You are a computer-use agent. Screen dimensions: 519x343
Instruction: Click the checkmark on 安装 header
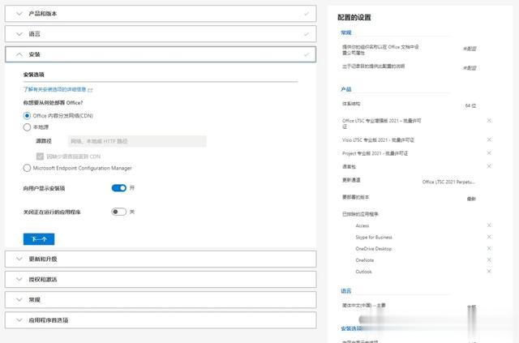click(x=307, y=54)
